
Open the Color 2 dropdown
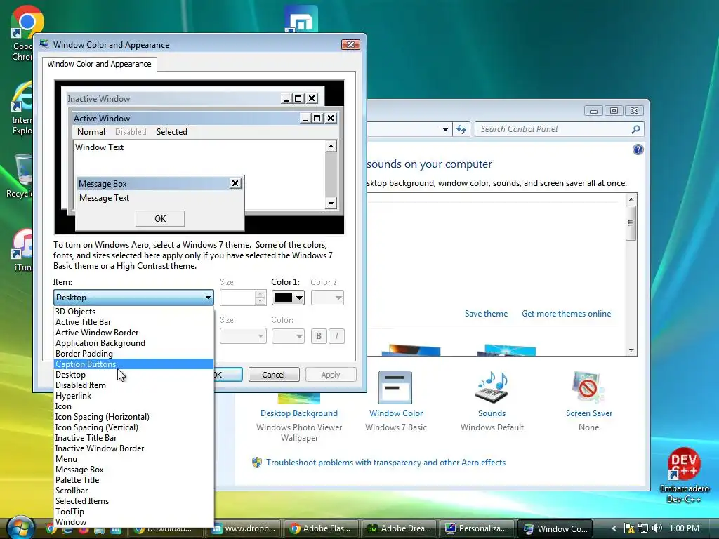coord(327,298)
